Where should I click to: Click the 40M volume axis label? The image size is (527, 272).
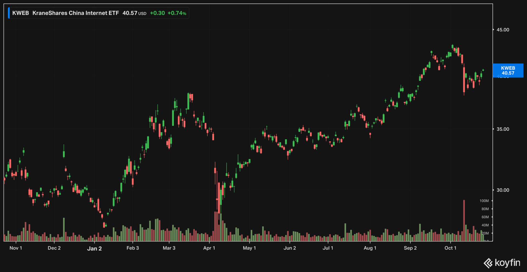(x=485, y=225)
